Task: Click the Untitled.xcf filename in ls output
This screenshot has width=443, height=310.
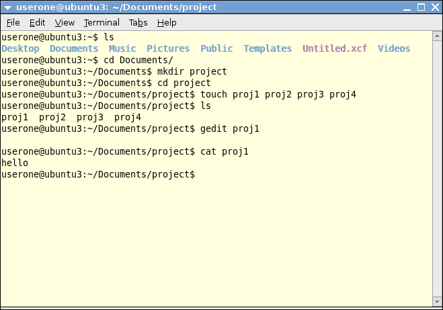Action: pos(335,48)
